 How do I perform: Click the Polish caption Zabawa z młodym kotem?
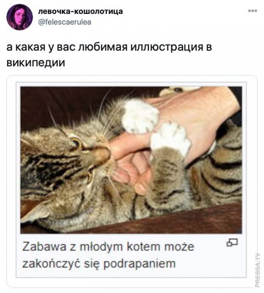tap(108, 247)
